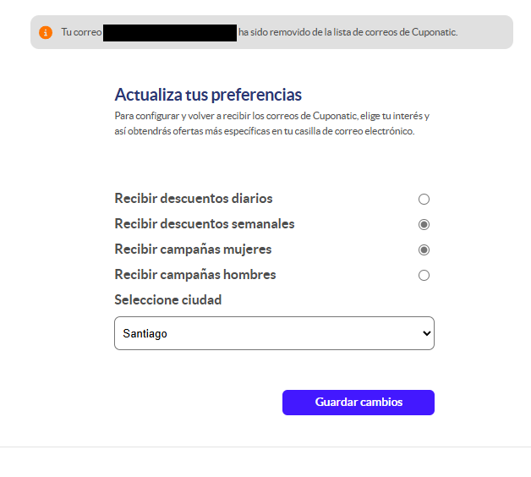
Task: Click the 'ha sido removido' notification message
Action: 348,32
